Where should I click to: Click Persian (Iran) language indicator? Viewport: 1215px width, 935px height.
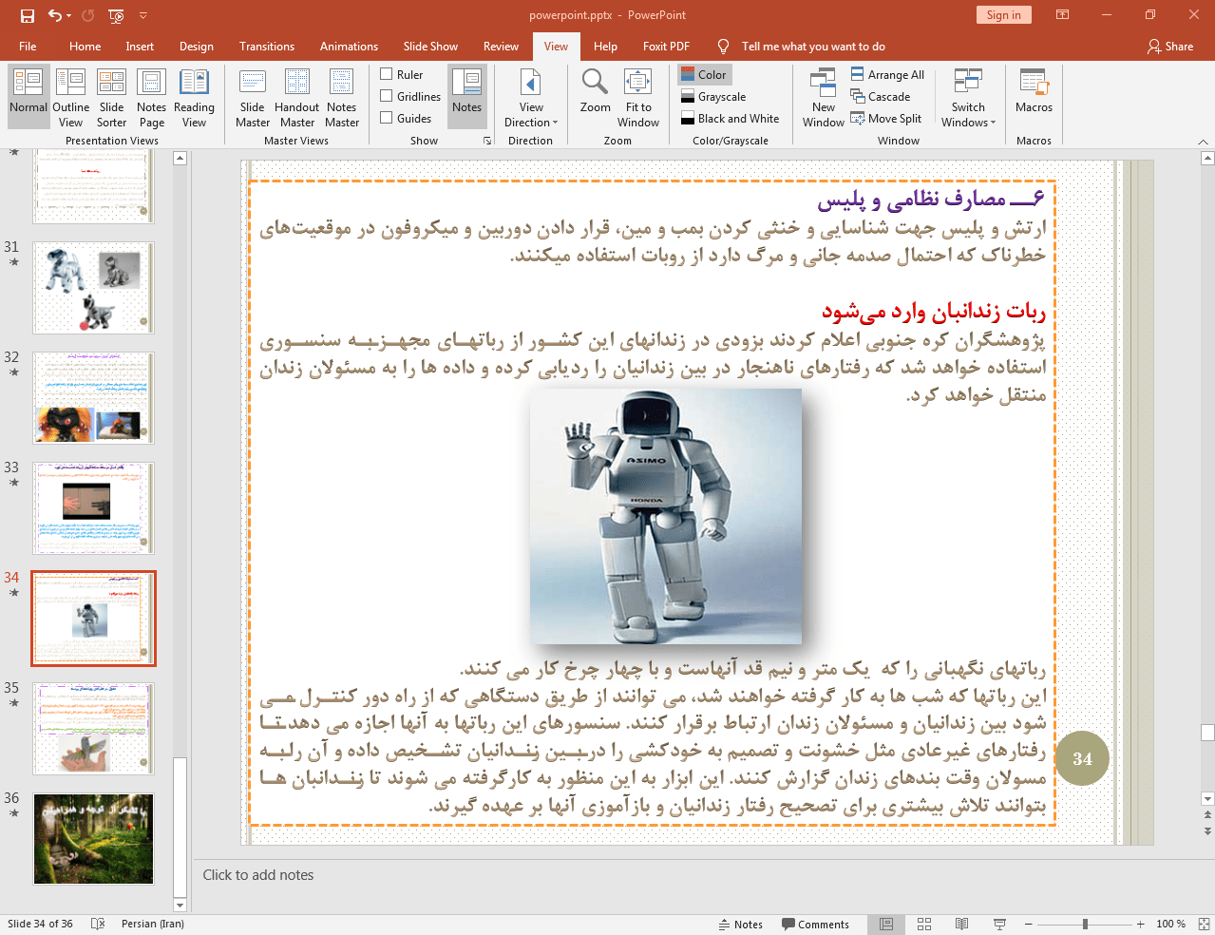coord(153,925)
